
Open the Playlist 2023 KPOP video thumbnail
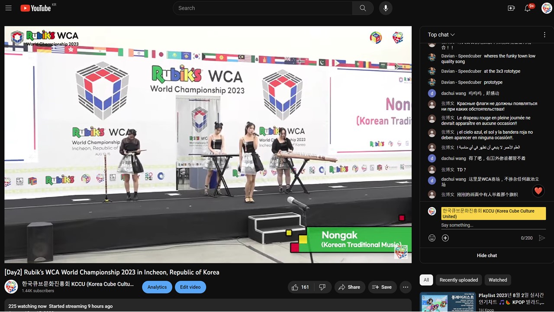(447, 302)
